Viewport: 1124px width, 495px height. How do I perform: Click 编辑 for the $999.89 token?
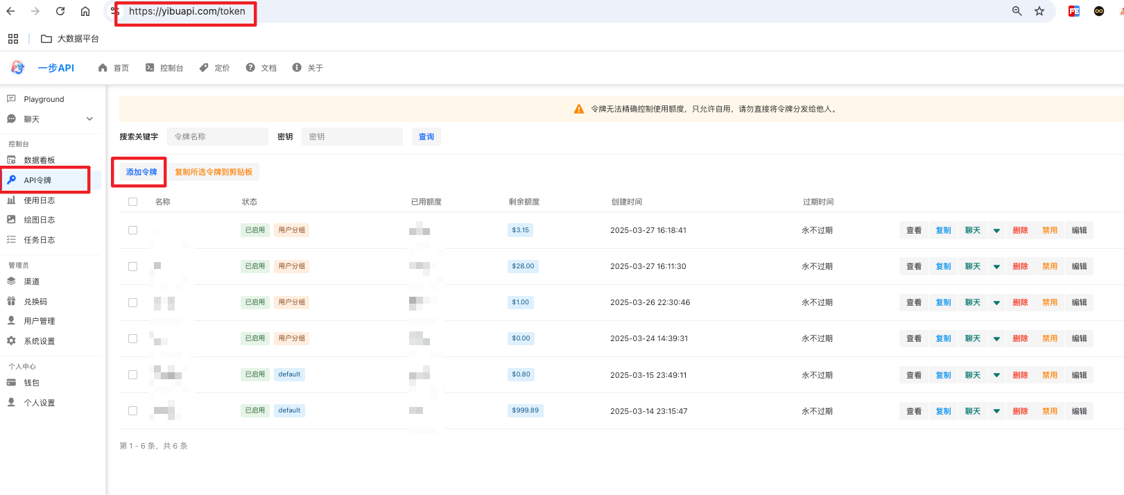[1079, 411]
